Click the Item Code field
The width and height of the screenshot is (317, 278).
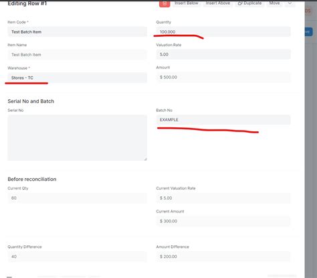(78, 31)
